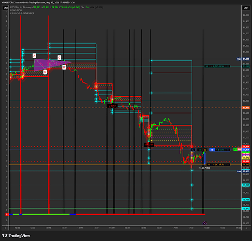Click the purple triangle pattern drawing
The height and width of the screenshot is (241, 252).
tap(47, 64)
